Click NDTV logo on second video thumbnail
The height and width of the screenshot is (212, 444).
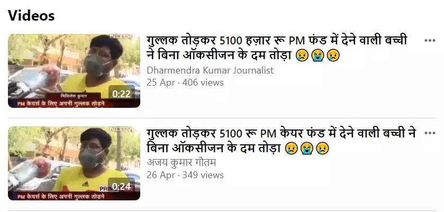click(x=121, y=129)
